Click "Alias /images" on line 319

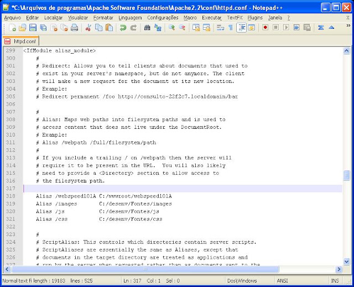(56, 203)
